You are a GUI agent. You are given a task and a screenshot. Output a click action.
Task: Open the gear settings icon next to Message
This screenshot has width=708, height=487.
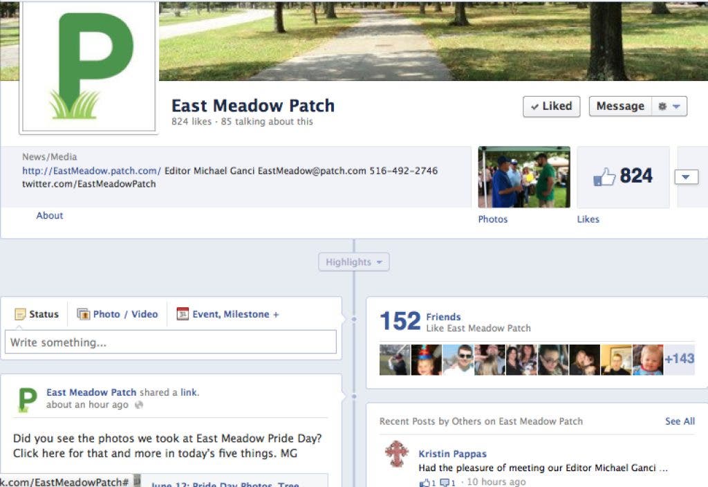click(662, 106)
